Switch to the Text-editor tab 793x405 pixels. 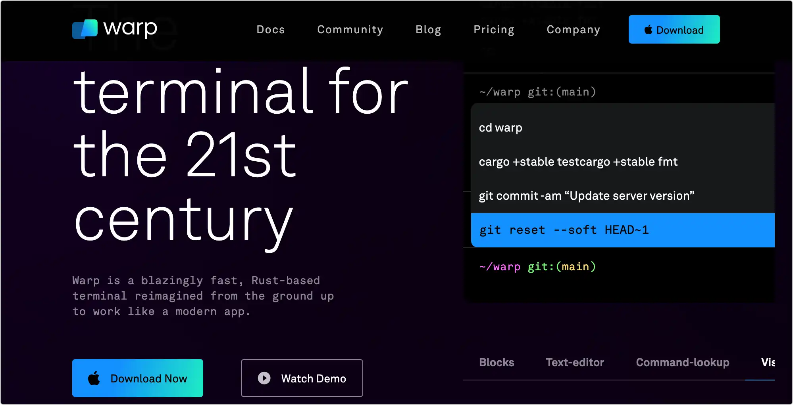click(575, 362)
